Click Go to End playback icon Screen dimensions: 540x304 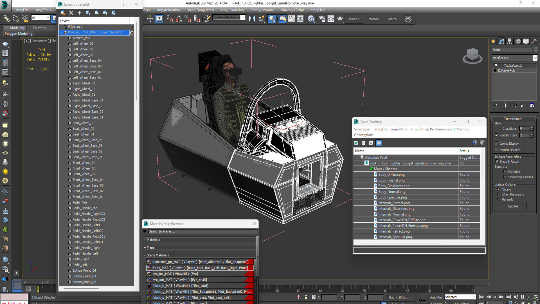pos(509,297)
